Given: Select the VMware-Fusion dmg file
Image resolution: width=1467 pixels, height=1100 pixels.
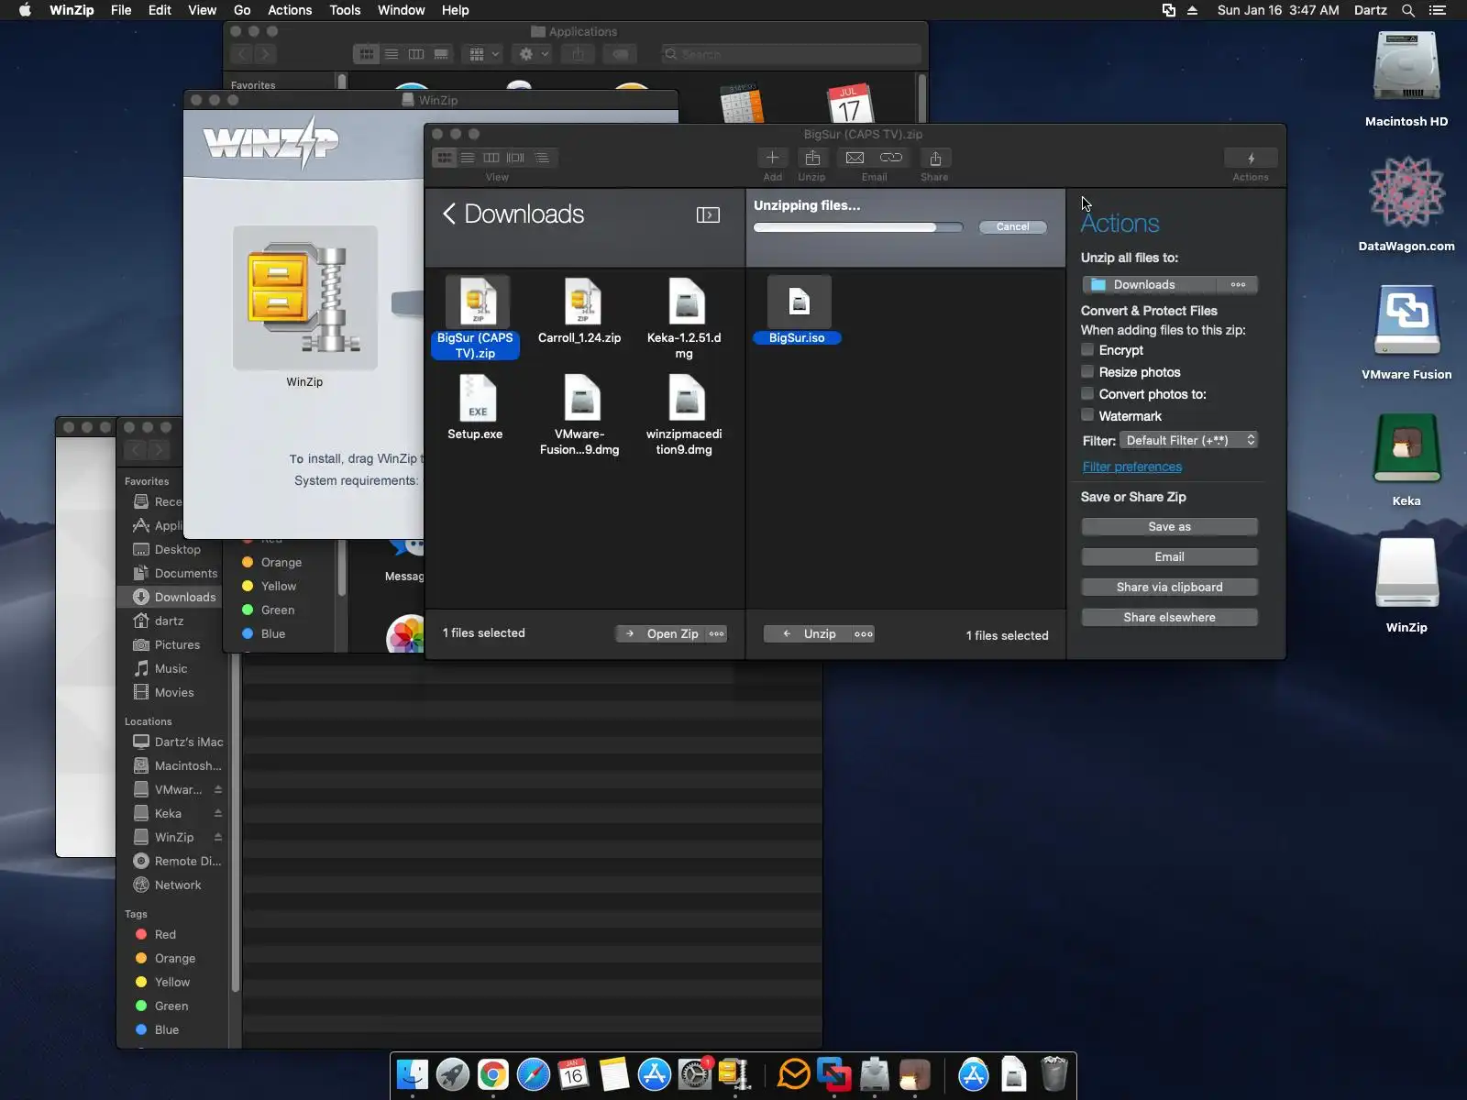Looking at the screenshot, I should pyautogui.click(x=579, y=414).
